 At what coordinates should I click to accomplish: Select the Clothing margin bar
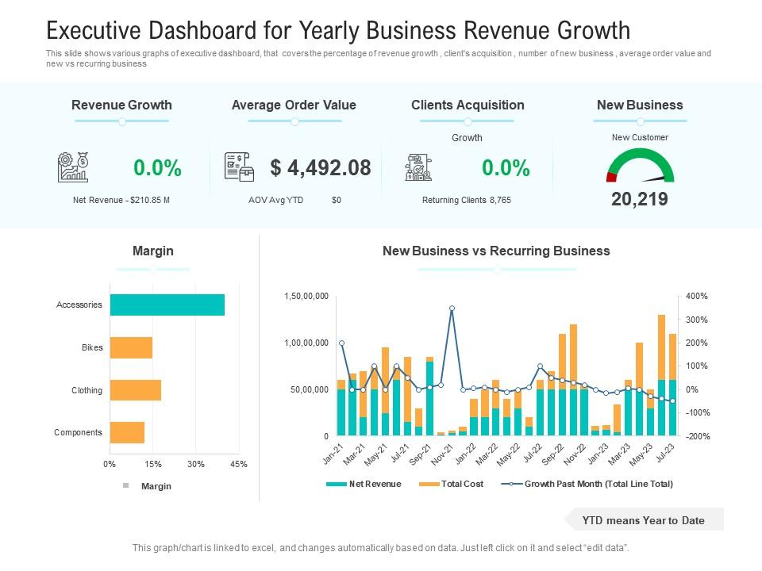(136, 390)
